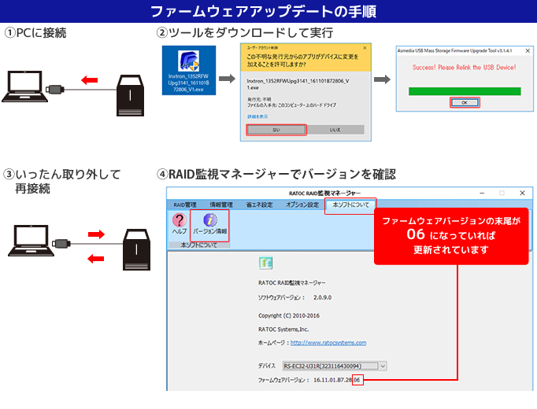537x409 pixels.
Task: Click the green progress bar in upgrade tool
Action: pos(465,91)
